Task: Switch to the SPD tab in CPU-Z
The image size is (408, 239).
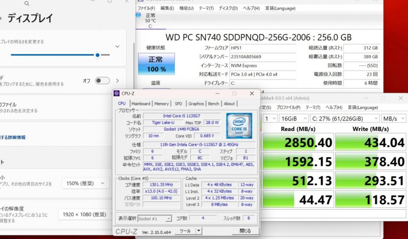Action: pos(179,104)
